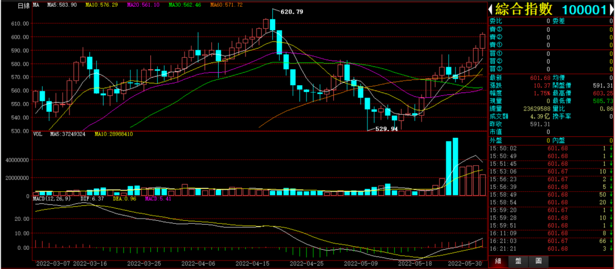Click the latest candlestick near 600
Image resolution: width=615 pixels, height=269 pixels.
coord(482,41)
